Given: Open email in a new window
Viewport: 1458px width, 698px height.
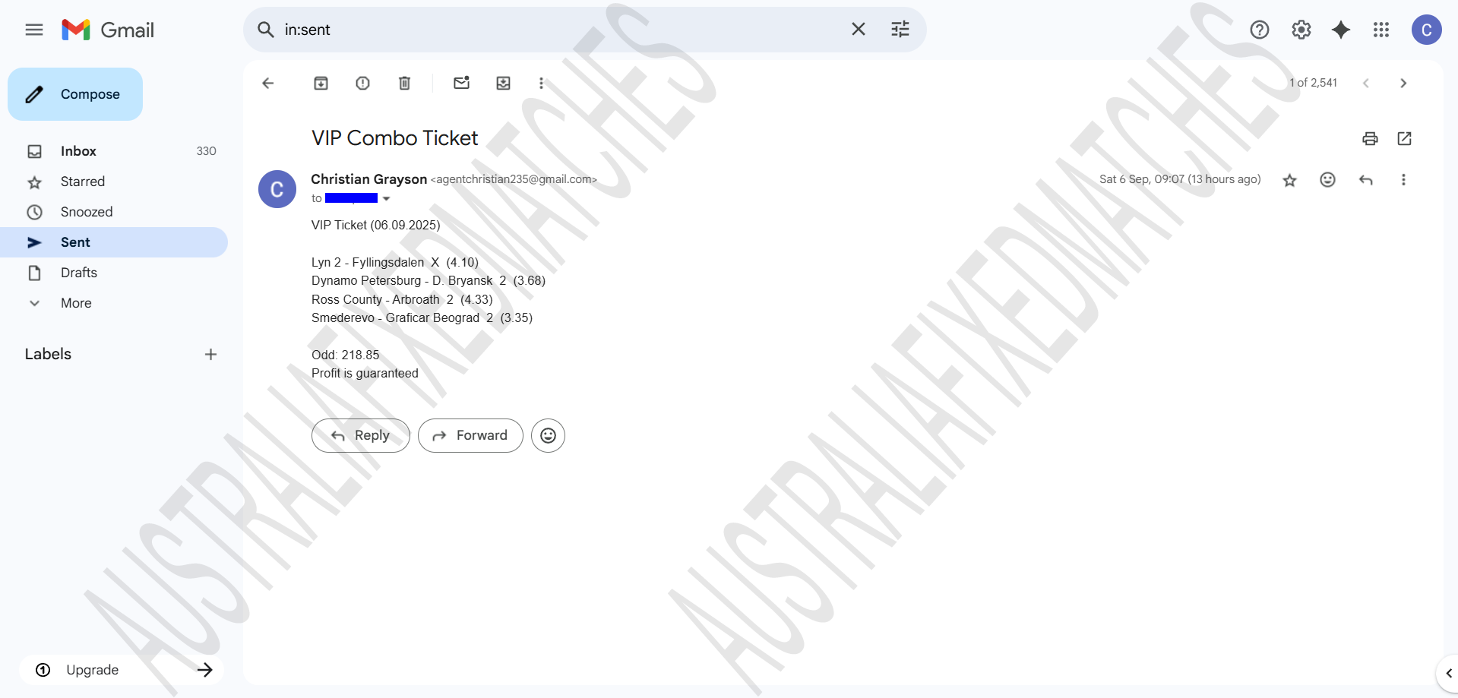Looking at the screenshot, I should [x=1405, y=138].
